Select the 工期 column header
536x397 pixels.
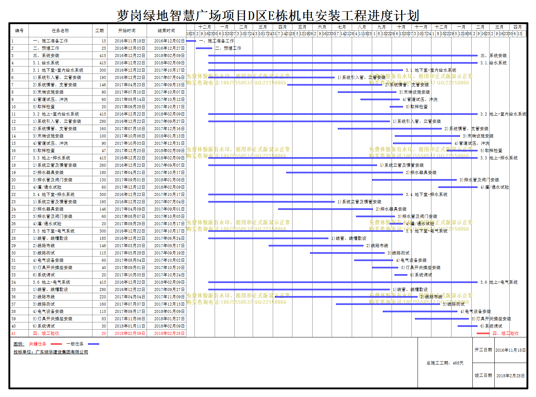pyautogui.click(x=100, y=31)
